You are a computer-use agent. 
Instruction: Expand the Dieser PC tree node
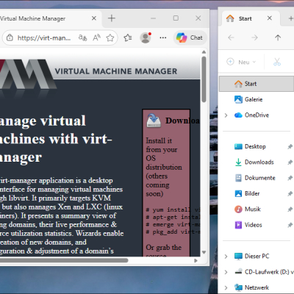(x=226, y=257)
